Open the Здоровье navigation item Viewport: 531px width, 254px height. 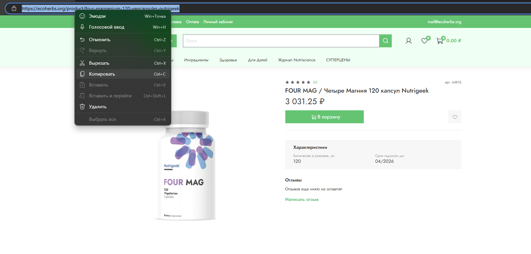pyautogui.click(x=228, y=60)
